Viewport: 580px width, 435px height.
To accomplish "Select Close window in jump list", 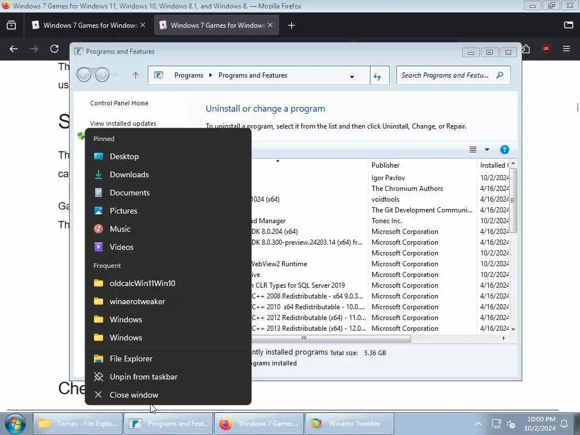I will [168, 395].
